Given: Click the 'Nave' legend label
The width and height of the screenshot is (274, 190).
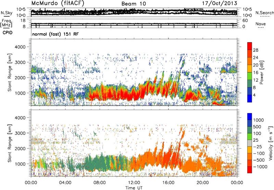Looking at the screenshot, I should pos(261,24).
